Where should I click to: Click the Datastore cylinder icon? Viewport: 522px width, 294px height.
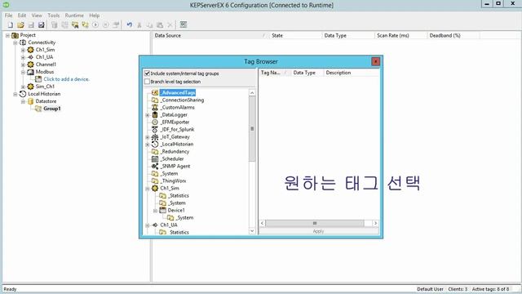coord(31,101)
